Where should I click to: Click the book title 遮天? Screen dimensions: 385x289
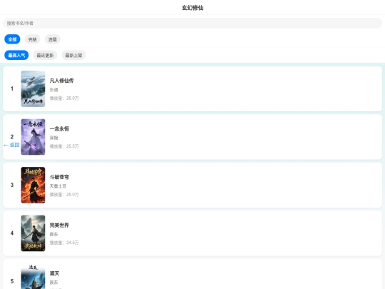54,273
